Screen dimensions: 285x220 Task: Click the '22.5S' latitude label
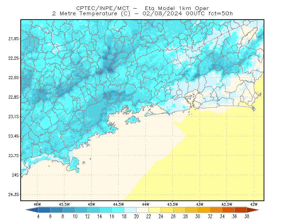click(x=14, y=78)
